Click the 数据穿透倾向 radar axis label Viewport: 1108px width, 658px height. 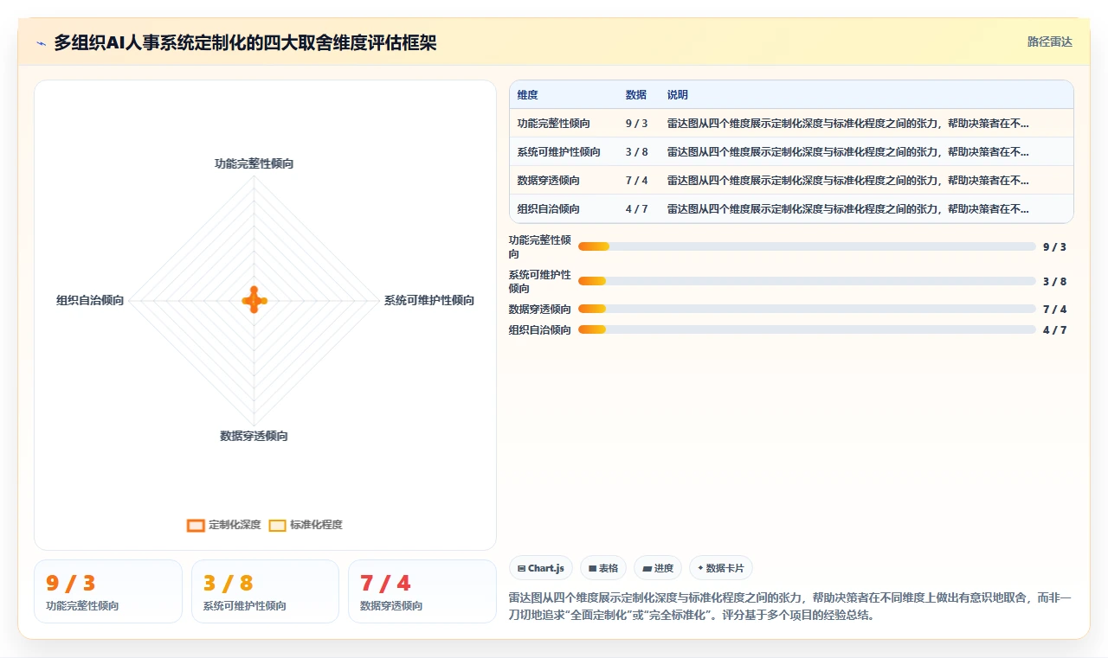(x=254, y=436)
